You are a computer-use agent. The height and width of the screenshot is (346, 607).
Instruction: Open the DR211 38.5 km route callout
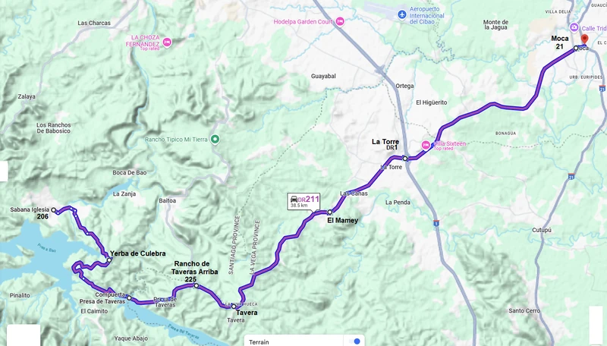coord(304,201)
